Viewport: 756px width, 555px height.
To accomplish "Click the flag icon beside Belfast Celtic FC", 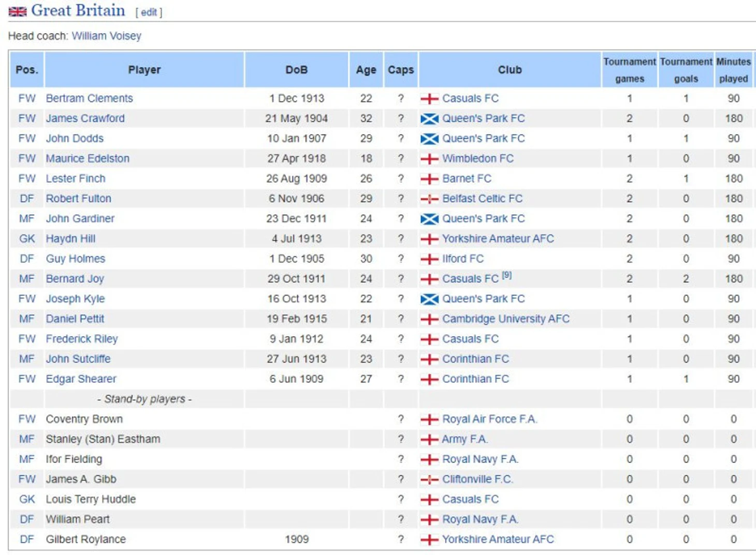I will coord(429,199).
